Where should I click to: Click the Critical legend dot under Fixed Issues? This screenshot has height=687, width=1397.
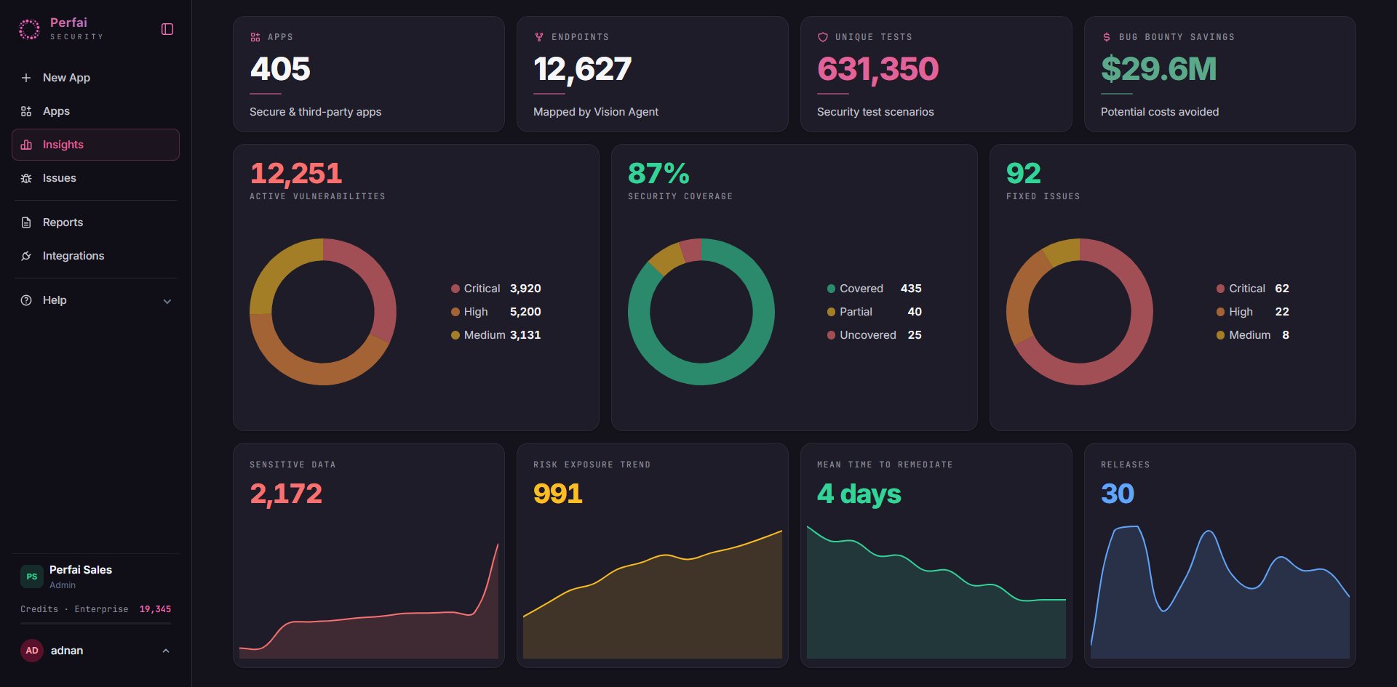coord(1220,289)
